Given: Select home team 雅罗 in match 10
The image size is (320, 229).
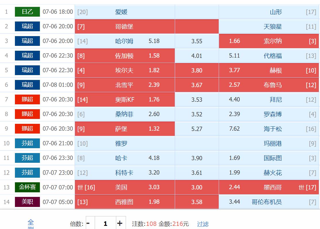Looking at the screenshot, I should pyautogui.click(x=125, y=143).
